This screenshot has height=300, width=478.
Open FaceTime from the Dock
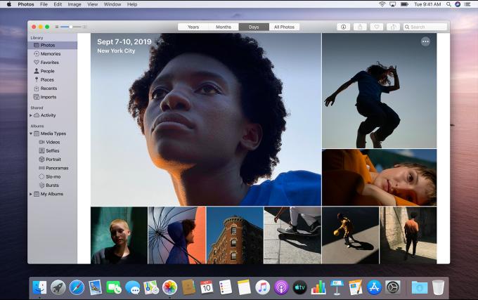114,287
